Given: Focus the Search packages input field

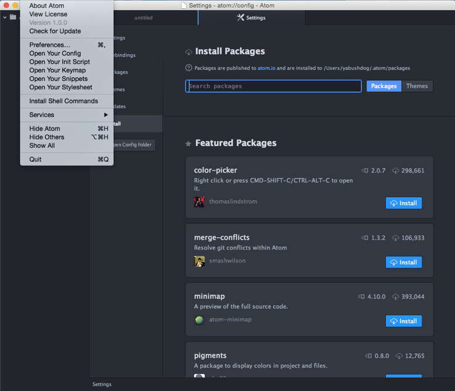Looking at the screenshot, I should click(x=273, y=86).
